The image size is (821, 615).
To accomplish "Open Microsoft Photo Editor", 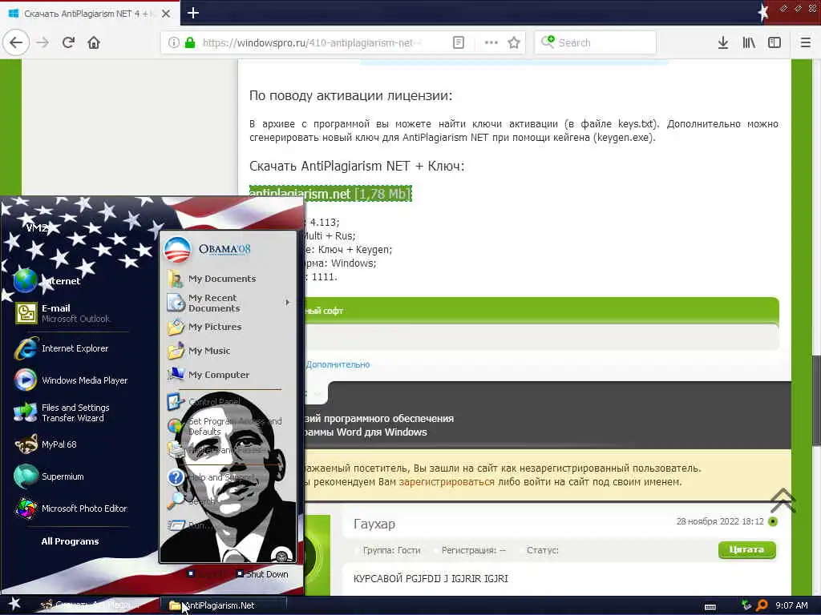I will (x=72, y=508).
